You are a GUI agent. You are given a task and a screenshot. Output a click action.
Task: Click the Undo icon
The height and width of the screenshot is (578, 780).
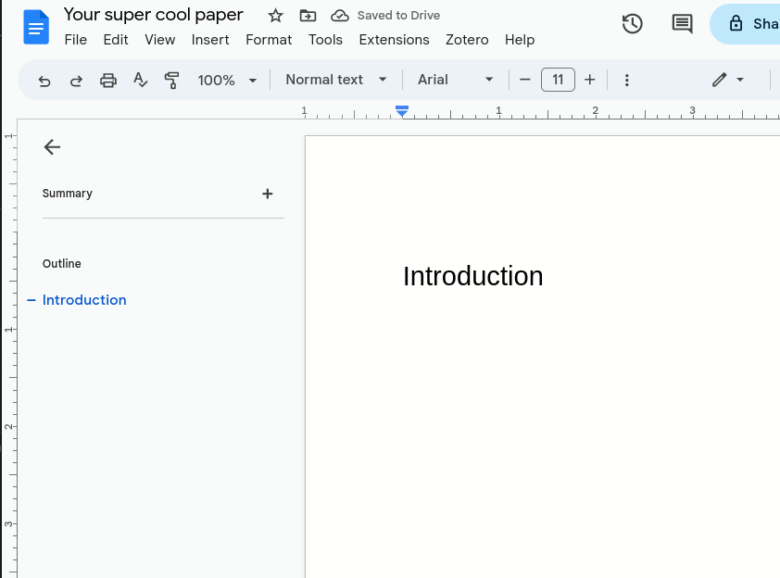tap(44, 80)
